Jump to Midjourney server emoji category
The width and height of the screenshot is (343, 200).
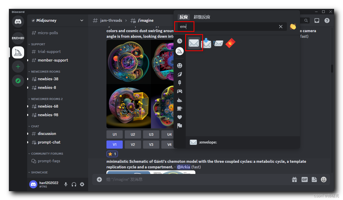click(x=180, y=51)
